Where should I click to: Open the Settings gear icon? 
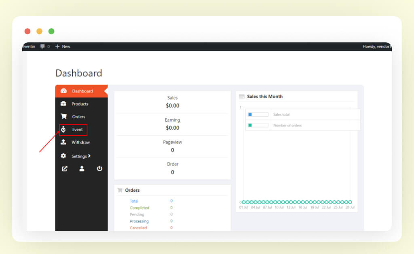(63, 156)
